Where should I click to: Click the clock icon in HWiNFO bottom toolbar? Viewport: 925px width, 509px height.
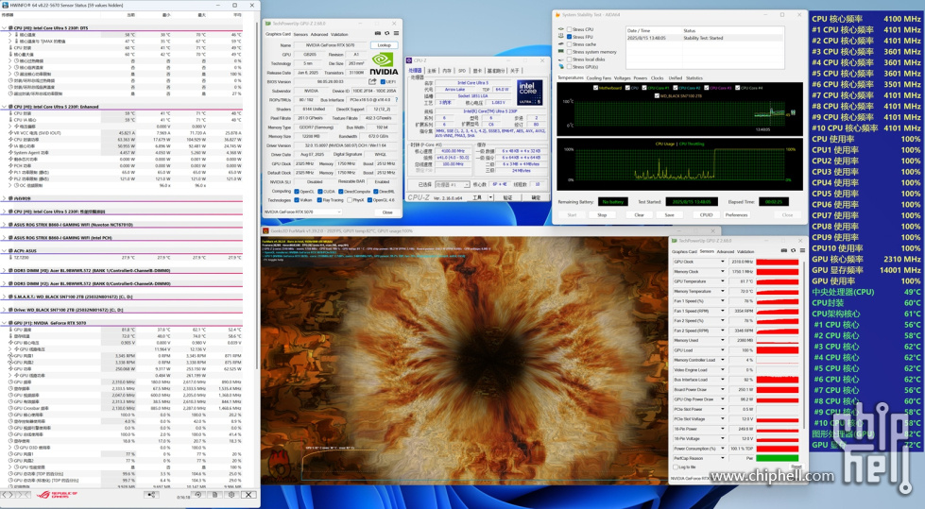point(198,495)
